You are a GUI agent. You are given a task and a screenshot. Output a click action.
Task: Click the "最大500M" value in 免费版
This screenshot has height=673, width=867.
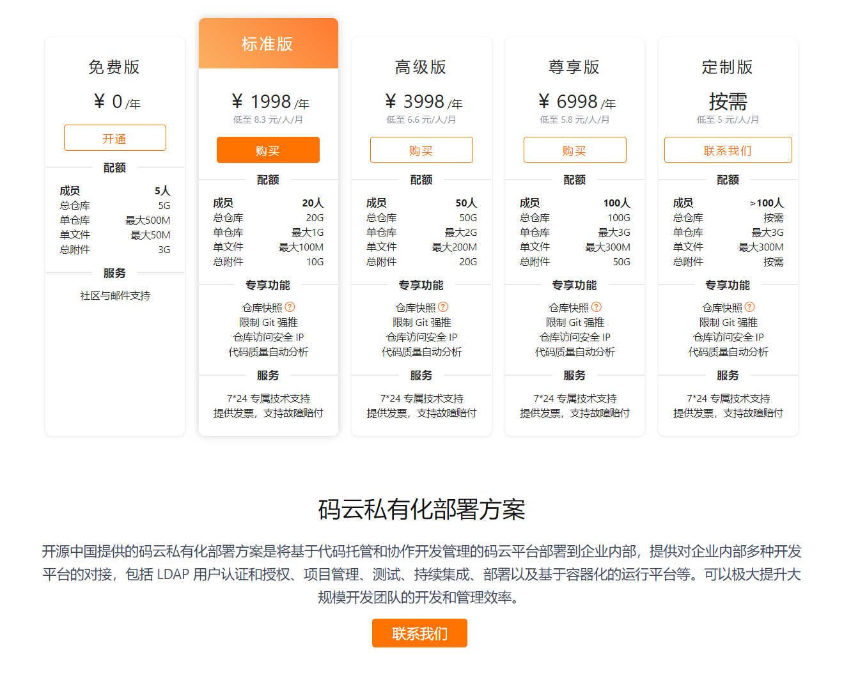148,220
